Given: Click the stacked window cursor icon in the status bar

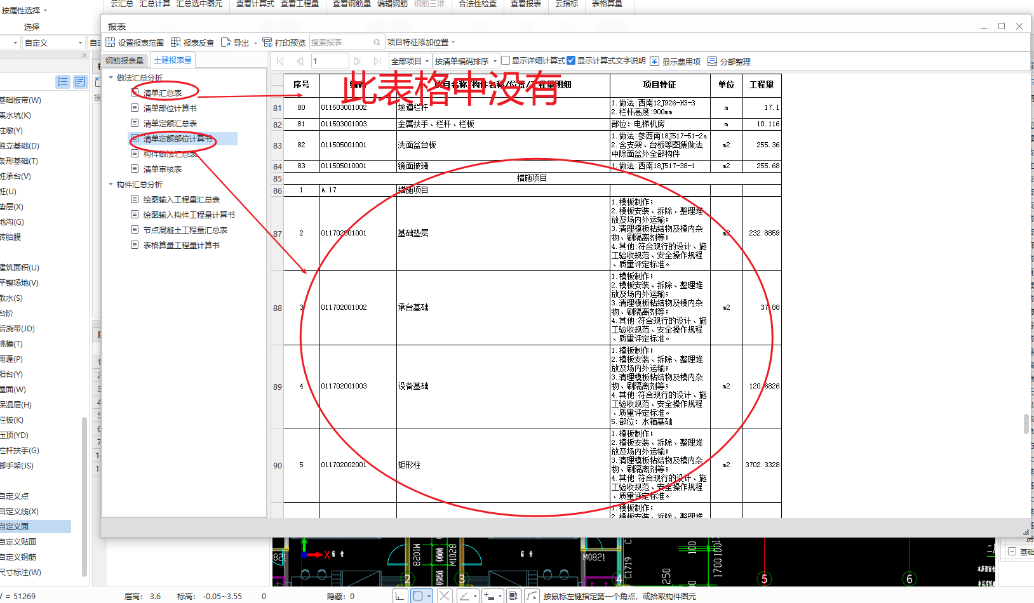Looking at the screenshot, I should click(514, 596).
